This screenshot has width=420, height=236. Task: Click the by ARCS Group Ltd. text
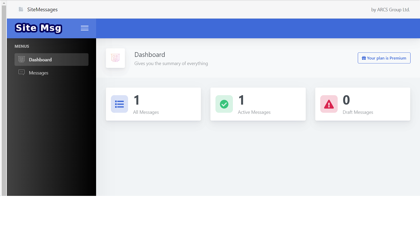390,9
